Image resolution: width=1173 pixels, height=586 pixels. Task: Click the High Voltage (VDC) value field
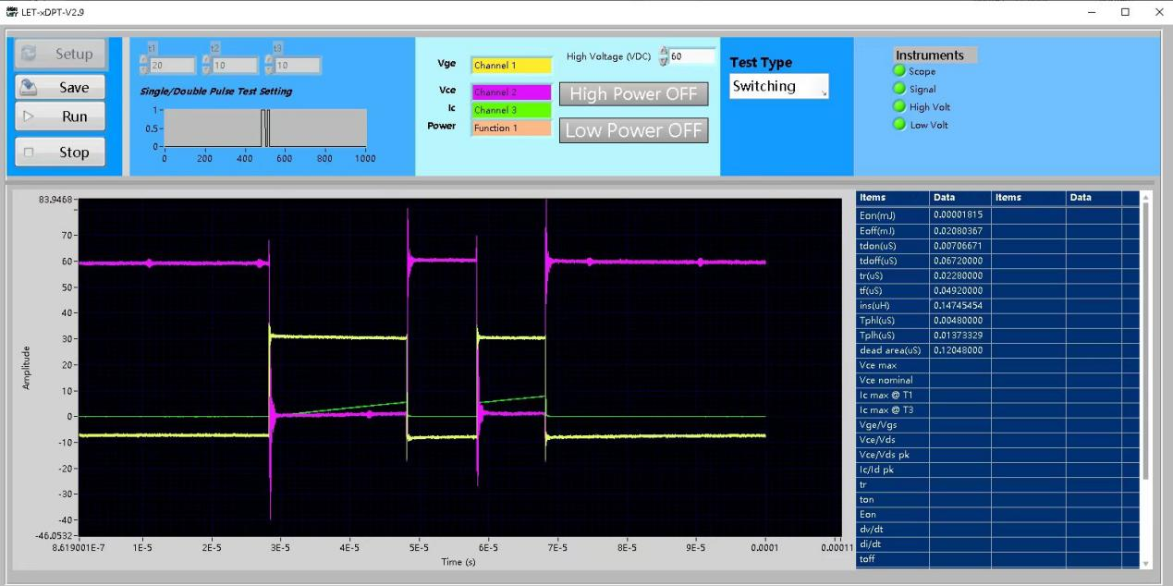point(692,56)
